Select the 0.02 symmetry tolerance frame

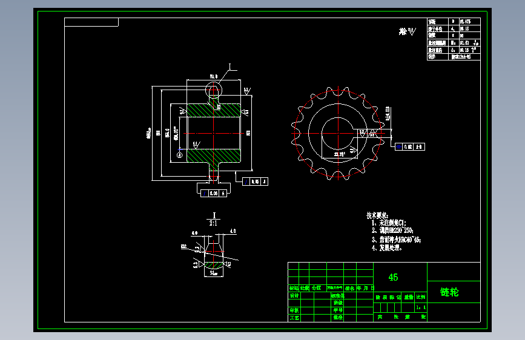[x=410, y=146]
